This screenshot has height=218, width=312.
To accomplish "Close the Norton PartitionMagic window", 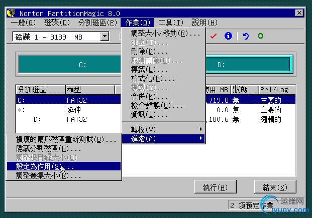I will click(299, 13).
